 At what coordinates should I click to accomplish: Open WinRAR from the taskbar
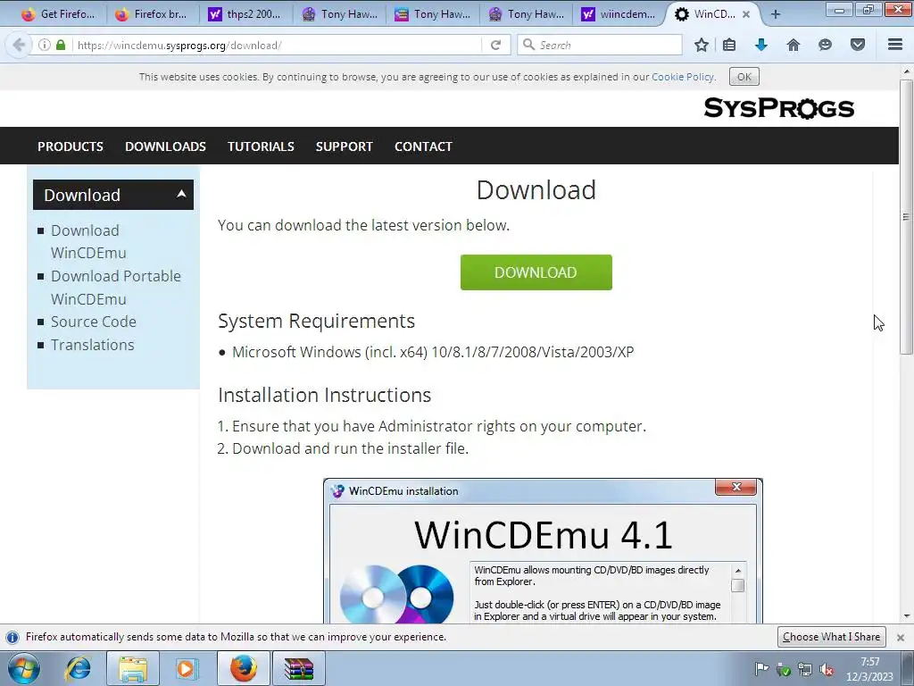point(298,668)
